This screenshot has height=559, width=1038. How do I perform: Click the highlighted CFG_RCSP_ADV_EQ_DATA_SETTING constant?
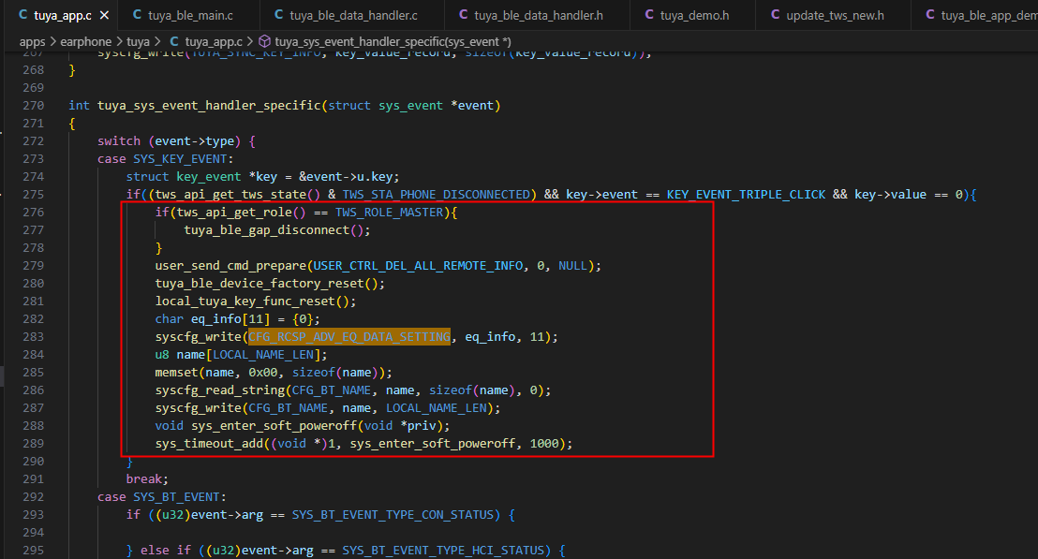pyautogui.click(x=348, y=337)
